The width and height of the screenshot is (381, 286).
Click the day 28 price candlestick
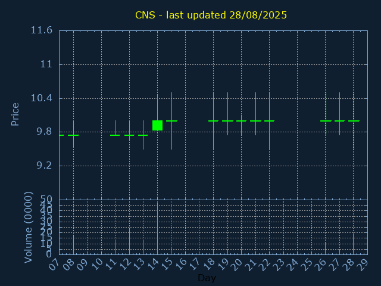354,121
